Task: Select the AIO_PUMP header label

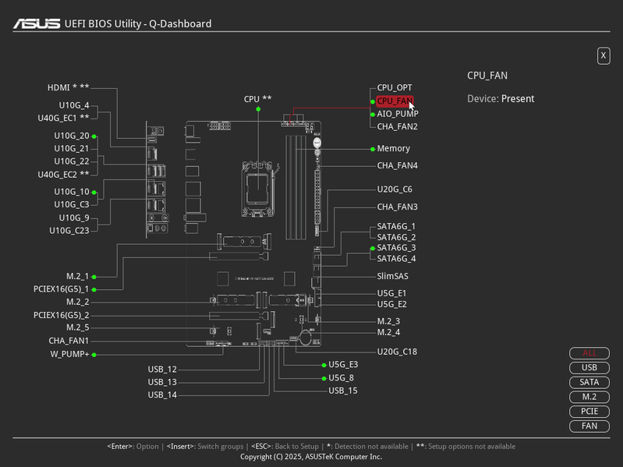Action: (398, 114)
